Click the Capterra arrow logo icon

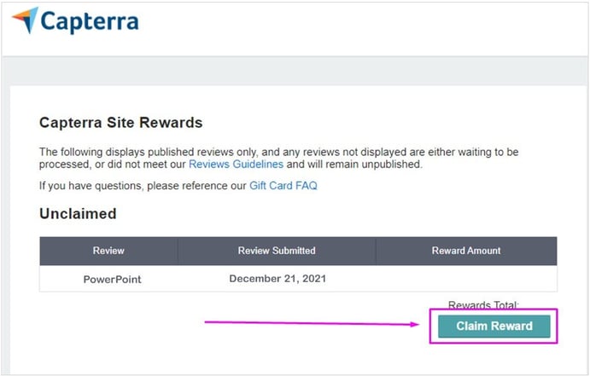point(26,20)
